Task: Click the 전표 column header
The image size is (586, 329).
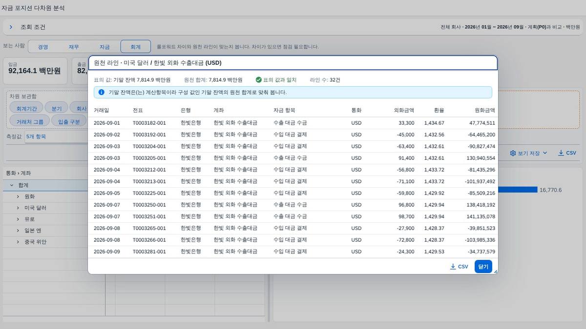Action: [x=138, y=110]
